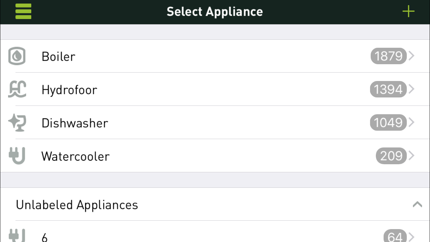Click the 1879 badge on Boiler
Image resolution: width=430 pixels, height=242 pixels.
[388, 56]
